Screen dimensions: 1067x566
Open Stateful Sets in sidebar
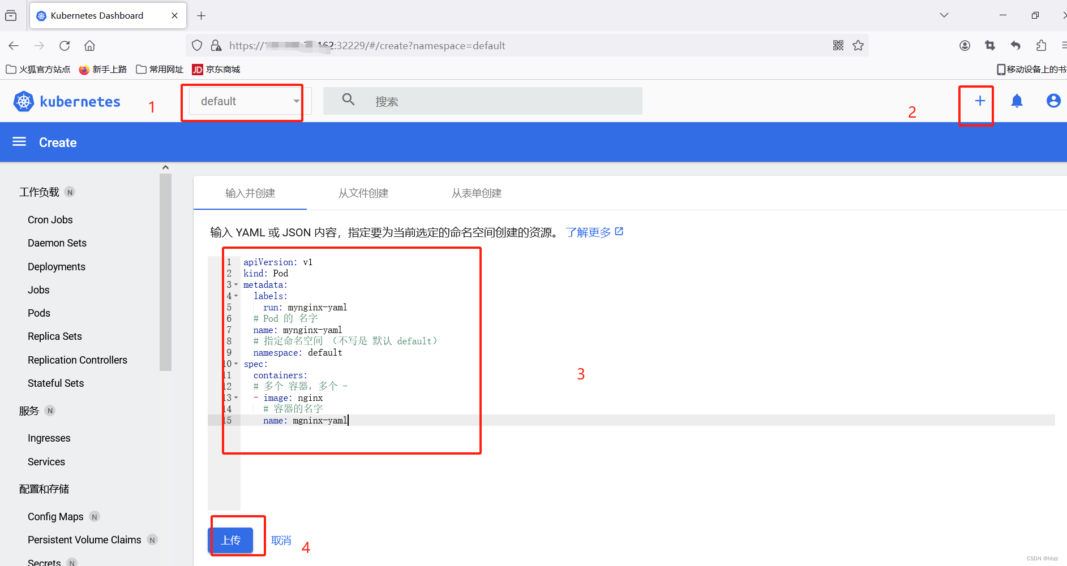pos(56,383)
